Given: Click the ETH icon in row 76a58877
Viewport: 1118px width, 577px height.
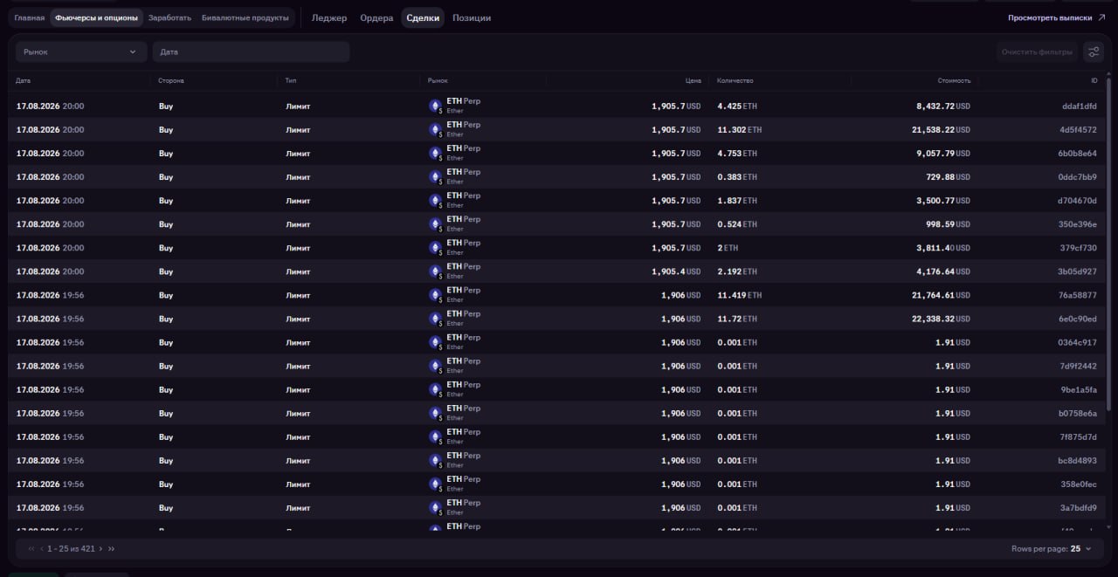Looking at the screenshot, I should [x=435, y=295].
